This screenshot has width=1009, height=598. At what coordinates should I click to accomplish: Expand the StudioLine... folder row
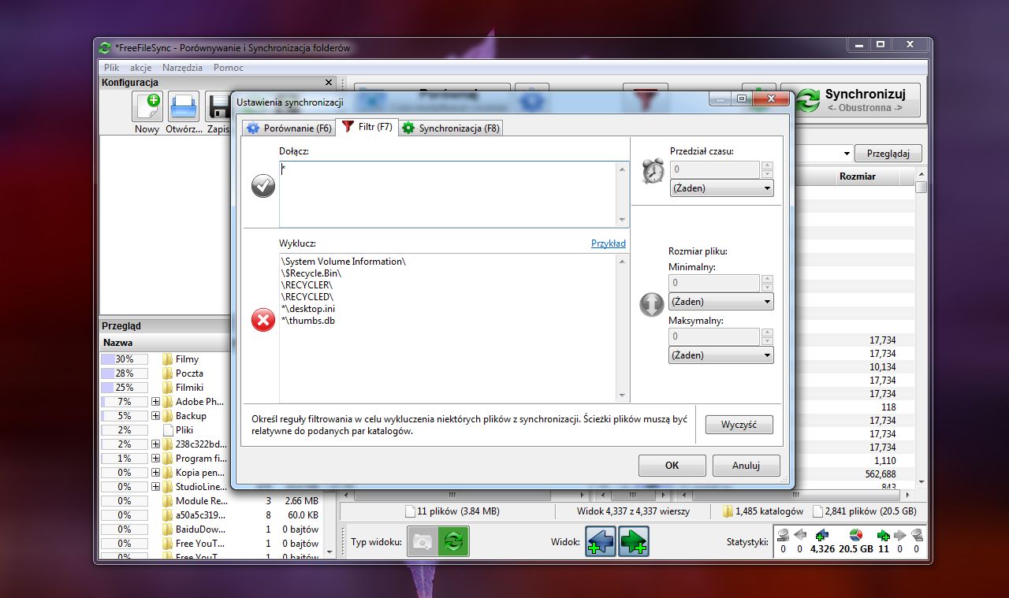[155, 487]
